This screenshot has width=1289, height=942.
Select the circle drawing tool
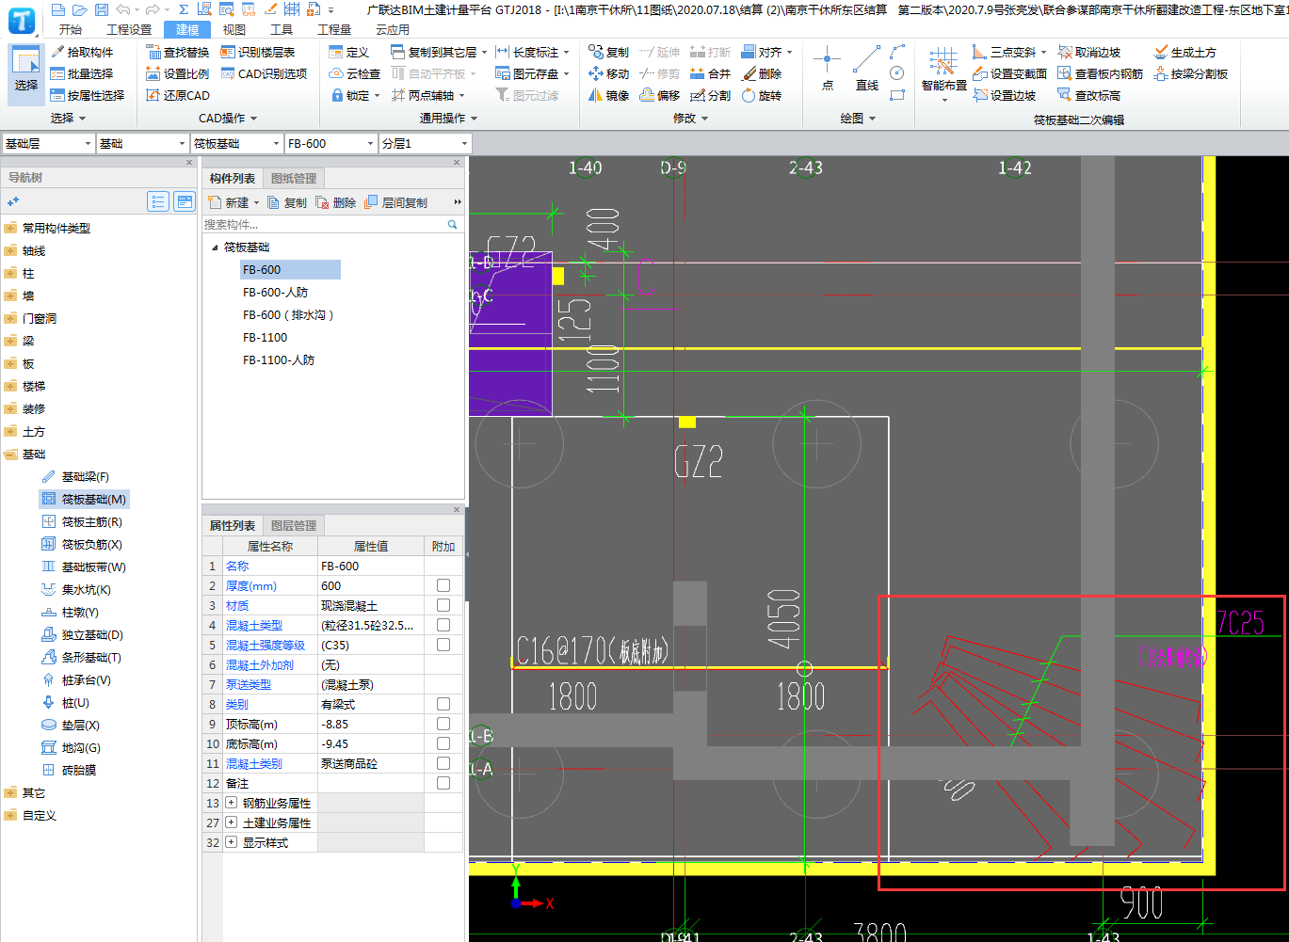pyautogui.click(x=897, y=73)
